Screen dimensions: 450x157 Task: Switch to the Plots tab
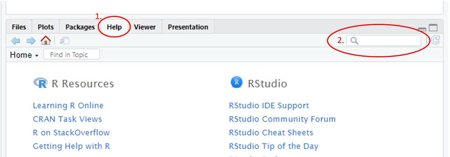[46, 27]
